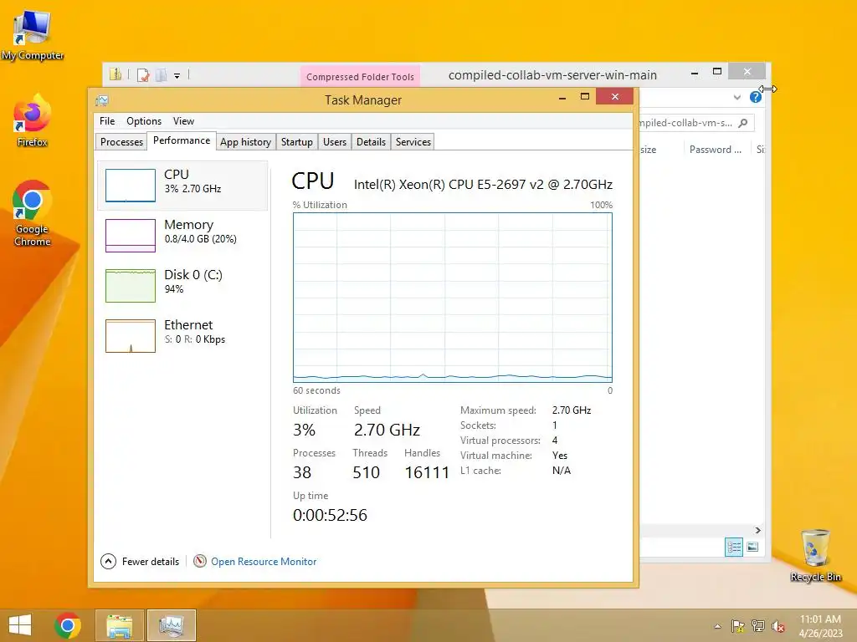Switch to the Details tab
Screen dimensions: 857x642
click(371, 142)
